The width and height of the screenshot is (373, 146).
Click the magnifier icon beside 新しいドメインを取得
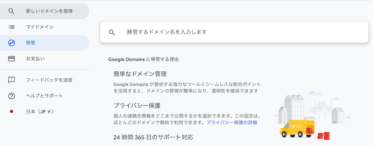12,11
